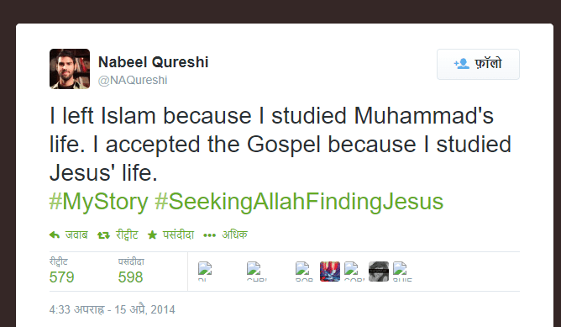The image size is (561, 327).
Task: Follow Nabeel Qureshi with फ़ॉलो button
Action: 478,64
